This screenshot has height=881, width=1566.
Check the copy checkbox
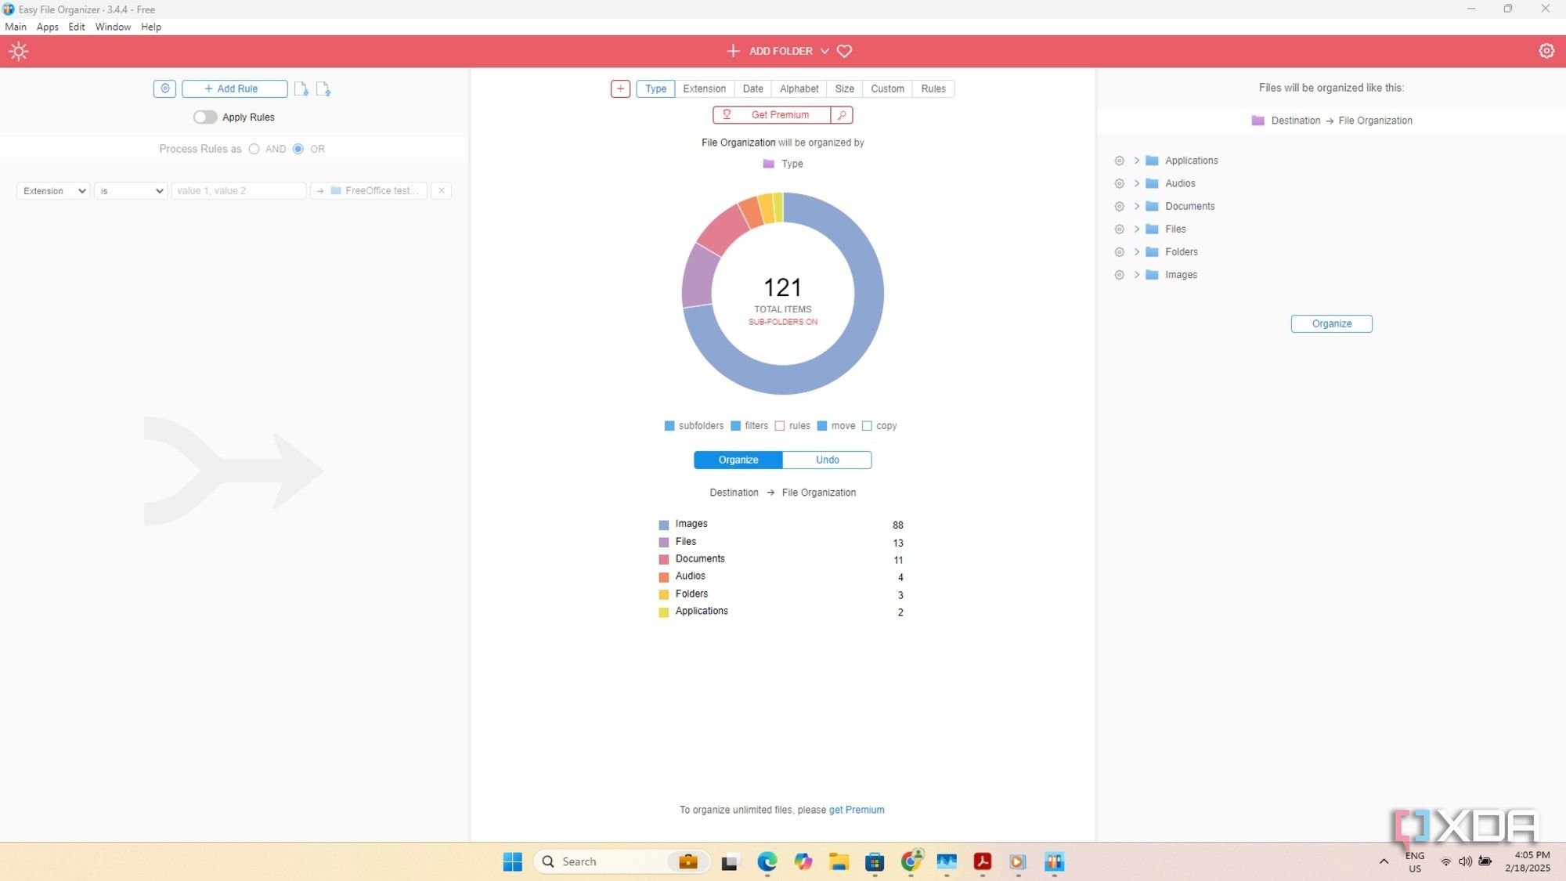[867, 426]
